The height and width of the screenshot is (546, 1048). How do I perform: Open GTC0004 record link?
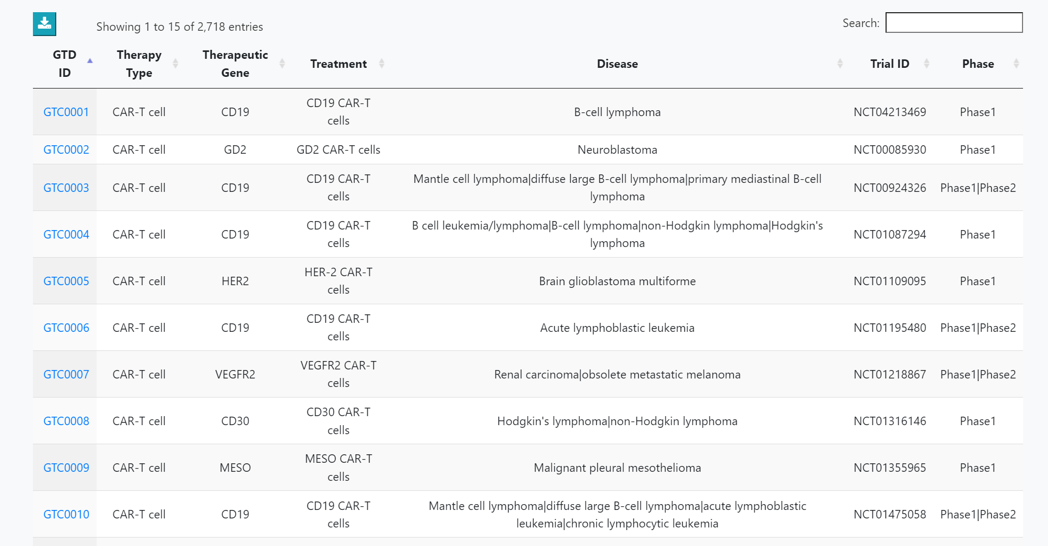coord(66,234)
